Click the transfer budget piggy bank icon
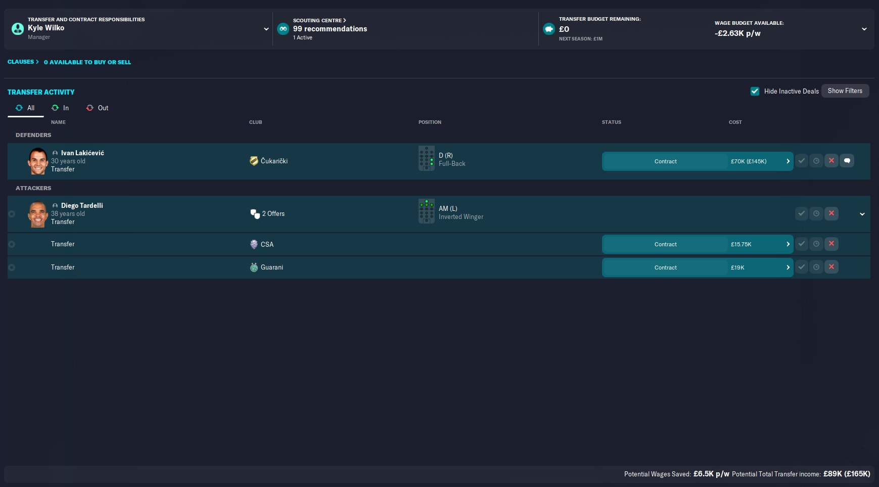 click(549, 29)
